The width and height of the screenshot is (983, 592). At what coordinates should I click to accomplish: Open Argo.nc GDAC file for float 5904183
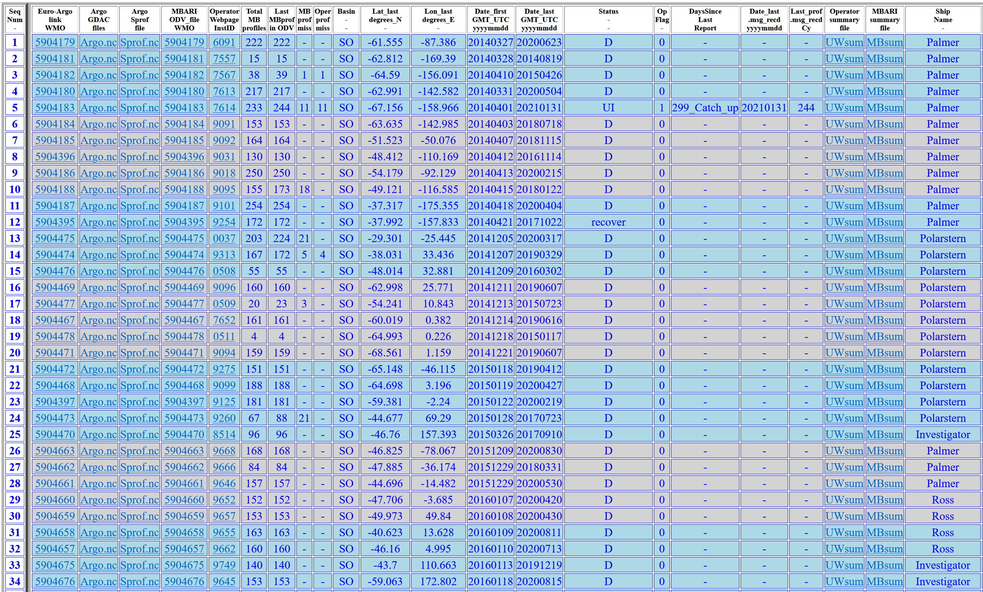tap(98, 108)
